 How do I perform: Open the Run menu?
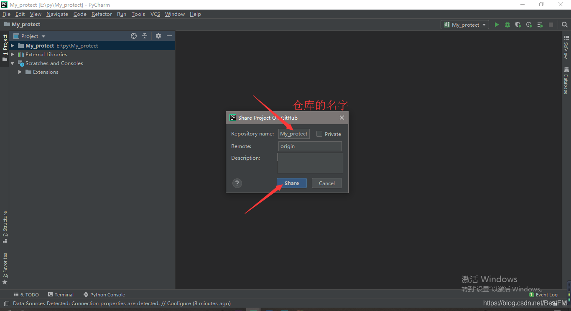(122, 14)
